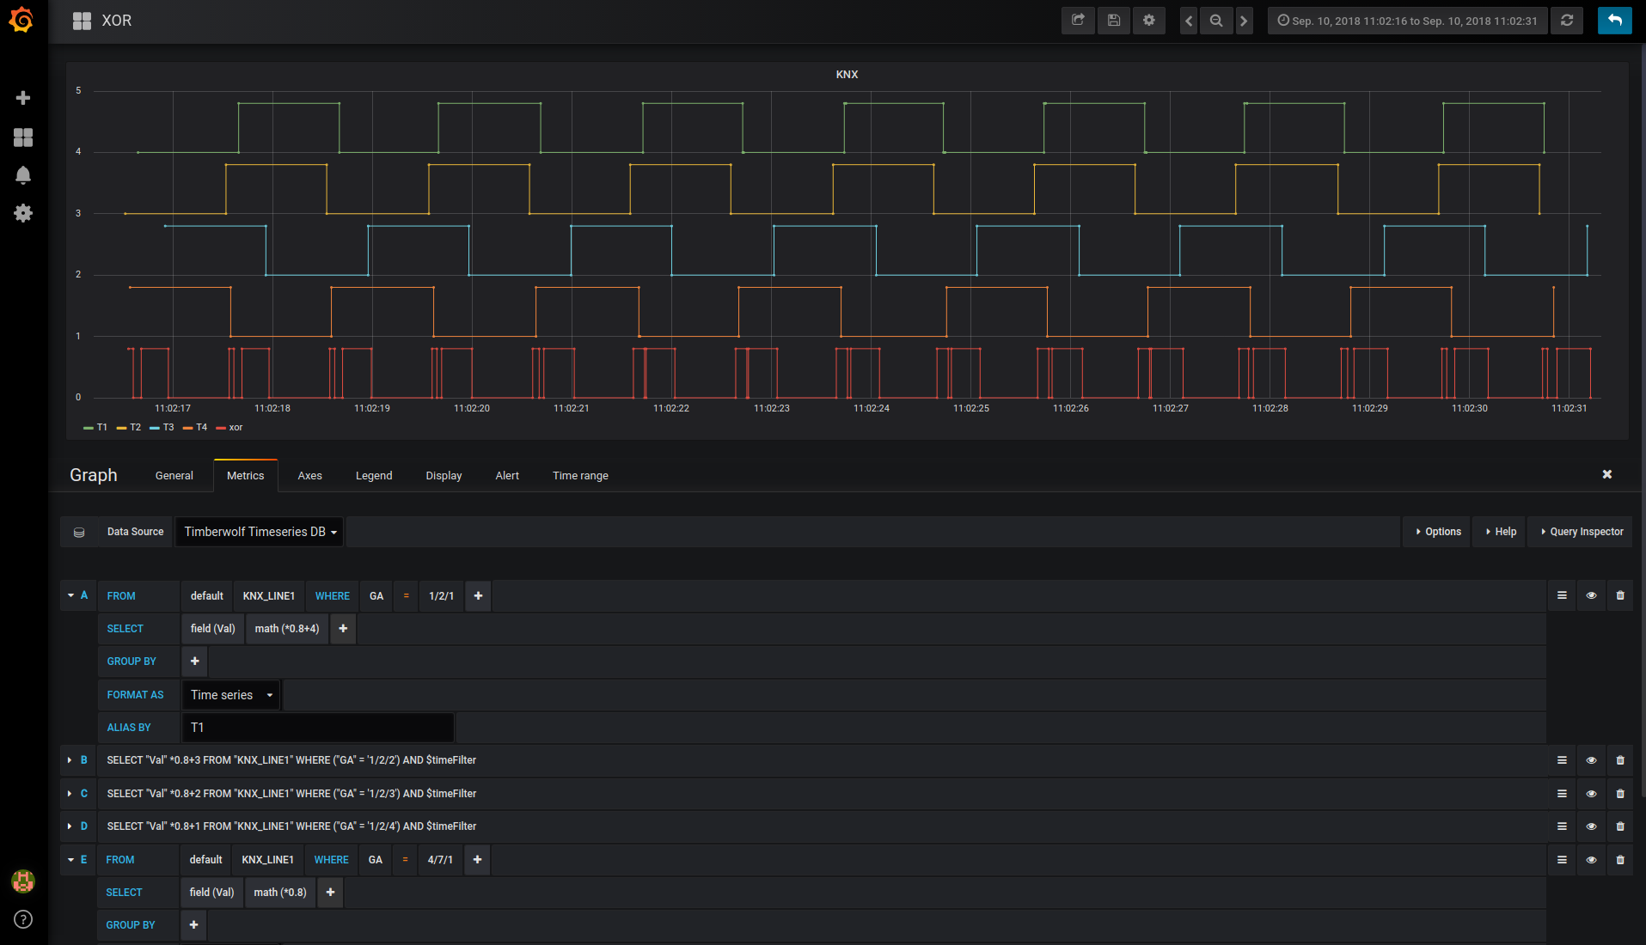Click the share dashboard icon
The width and height of the screenshot is (1646, 945).
1078,21
